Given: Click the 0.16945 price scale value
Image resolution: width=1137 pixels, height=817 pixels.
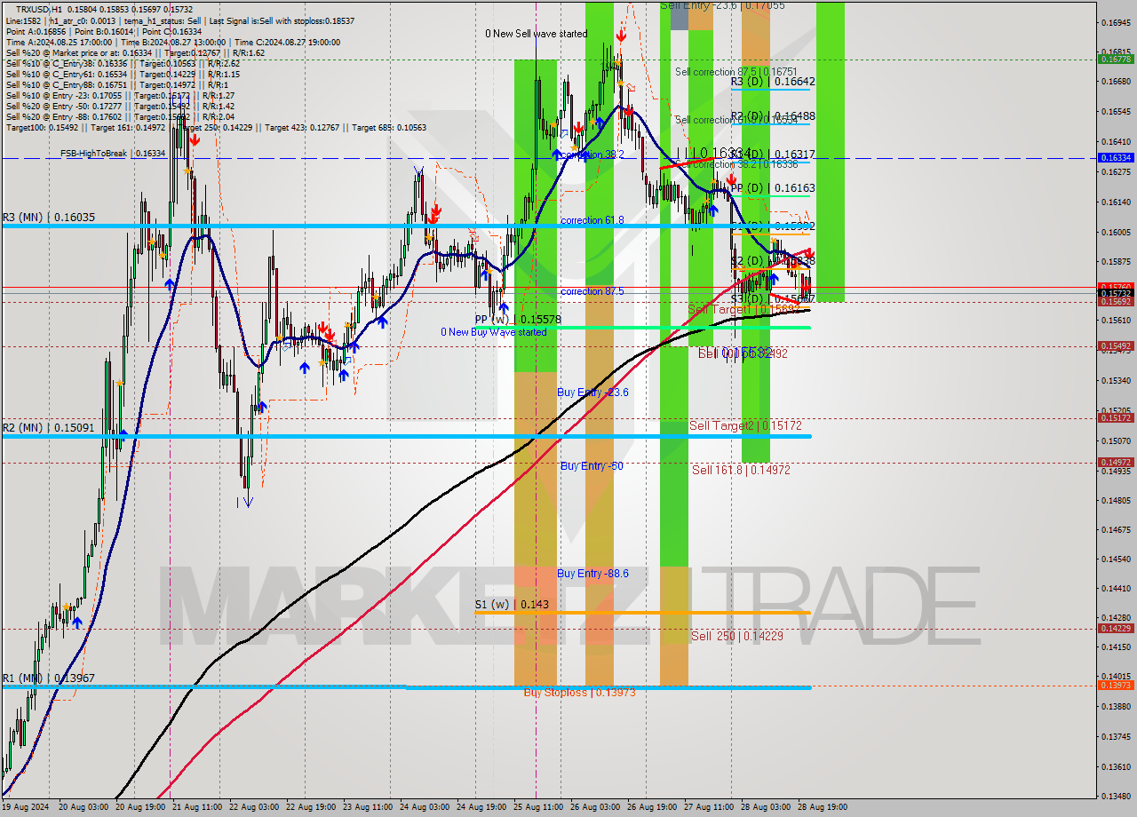Looking at the screenshot, I should tap(1115, 23).
